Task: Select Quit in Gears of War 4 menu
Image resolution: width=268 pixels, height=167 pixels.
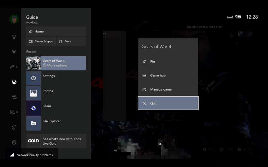Action: pyautogui.click(x=168, y=103)
